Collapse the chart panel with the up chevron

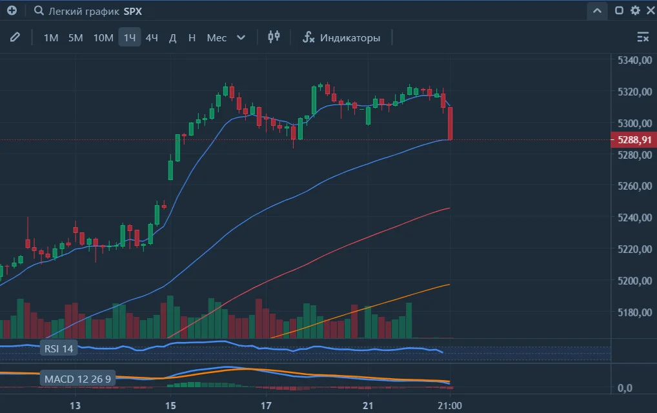pos(597,10)
